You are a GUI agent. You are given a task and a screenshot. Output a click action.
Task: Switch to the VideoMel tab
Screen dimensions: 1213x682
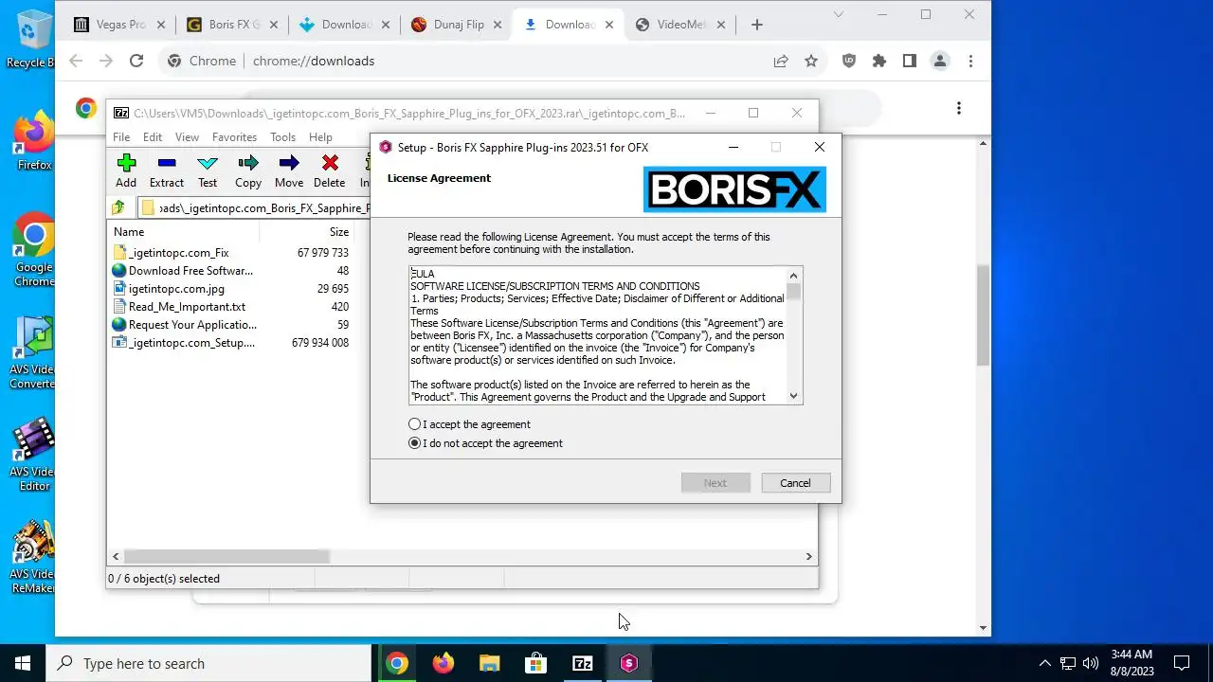point(679,25)
